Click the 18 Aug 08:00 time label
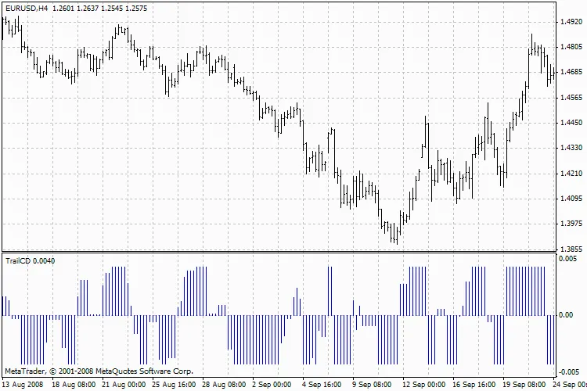This screenshot has height=391, width=587. pos(74,385)
